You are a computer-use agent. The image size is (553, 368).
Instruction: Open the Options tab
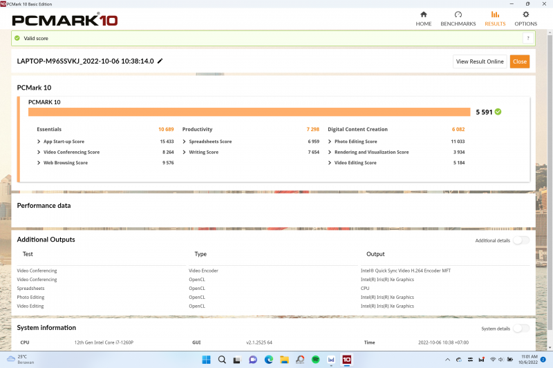[525, 19]
